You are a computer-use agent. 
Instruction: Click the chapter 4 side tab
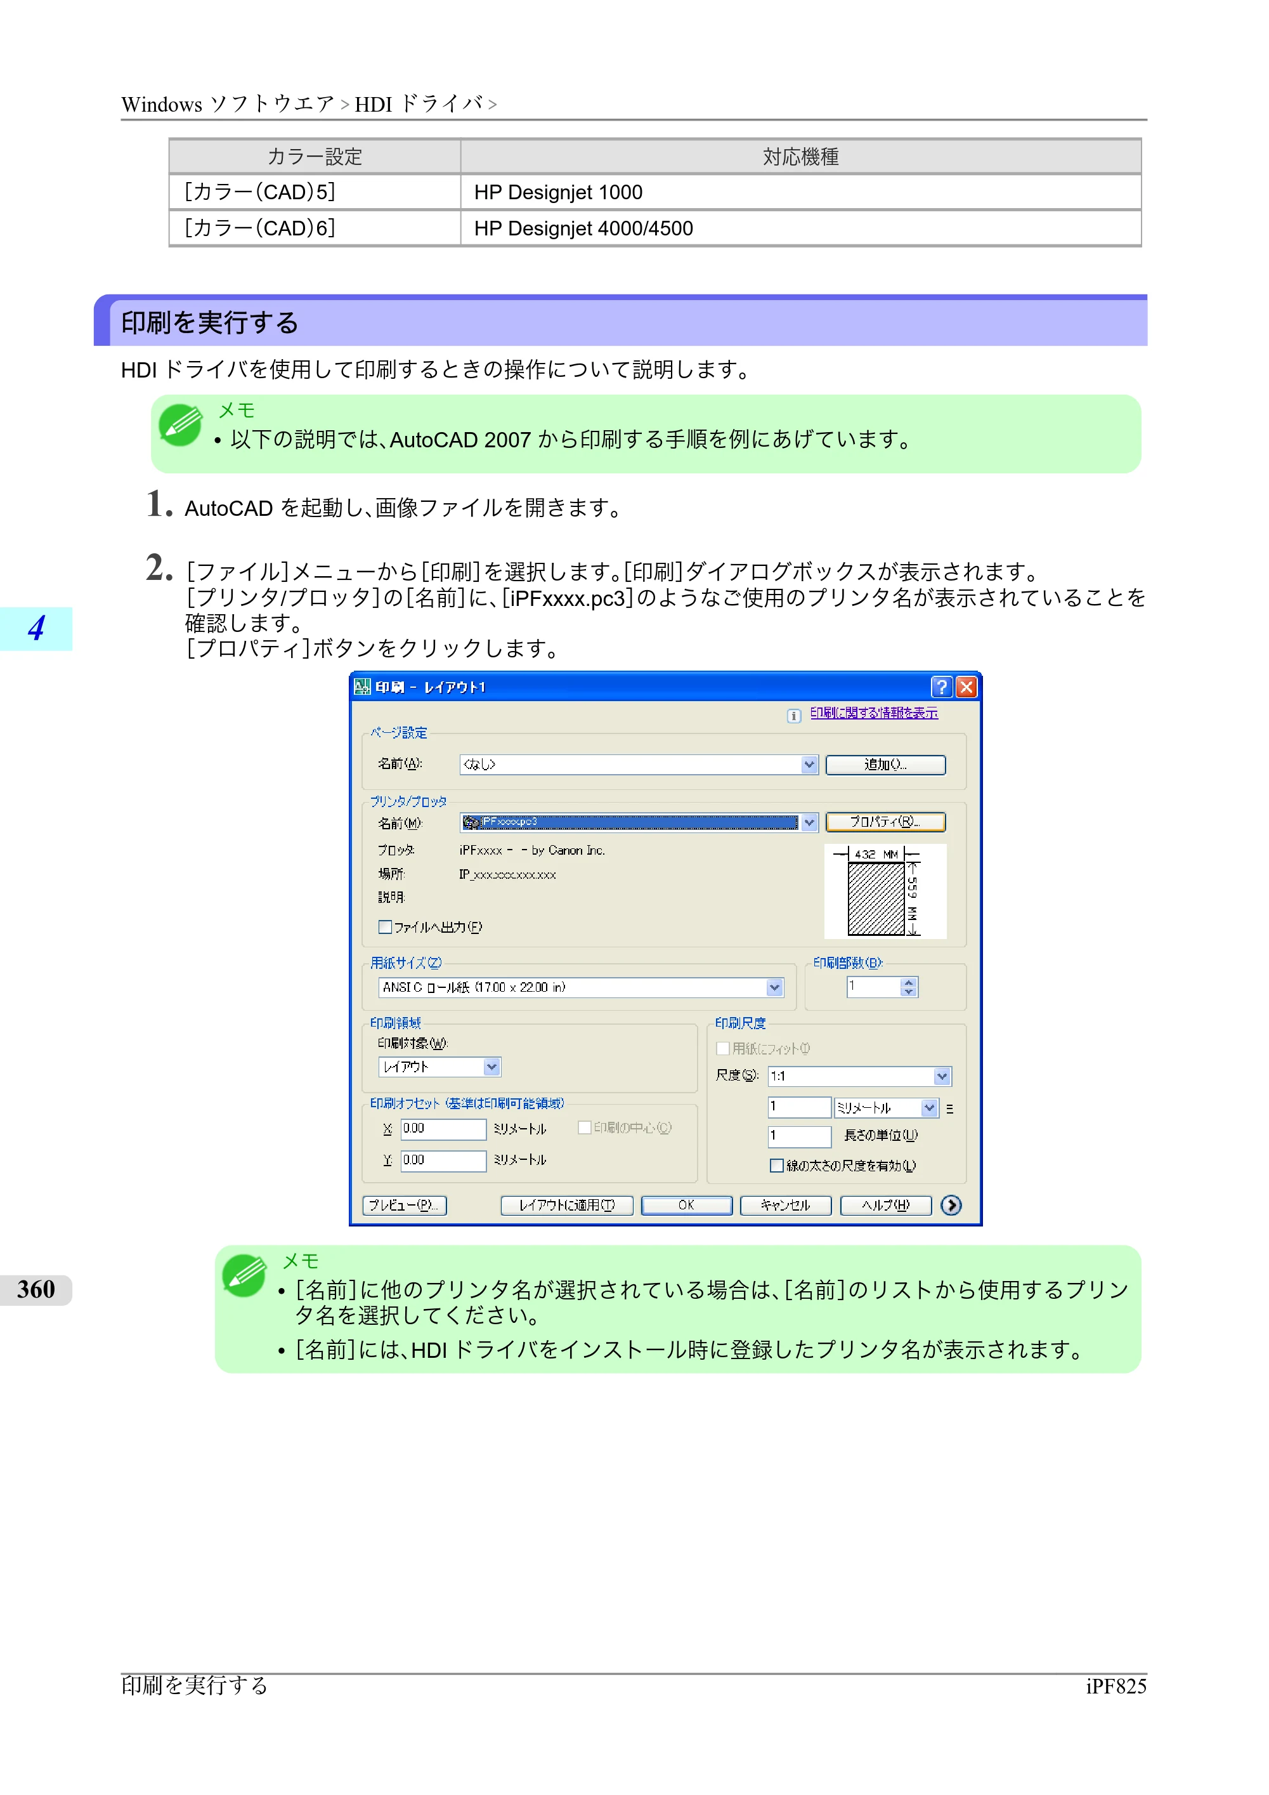[36, 629]
